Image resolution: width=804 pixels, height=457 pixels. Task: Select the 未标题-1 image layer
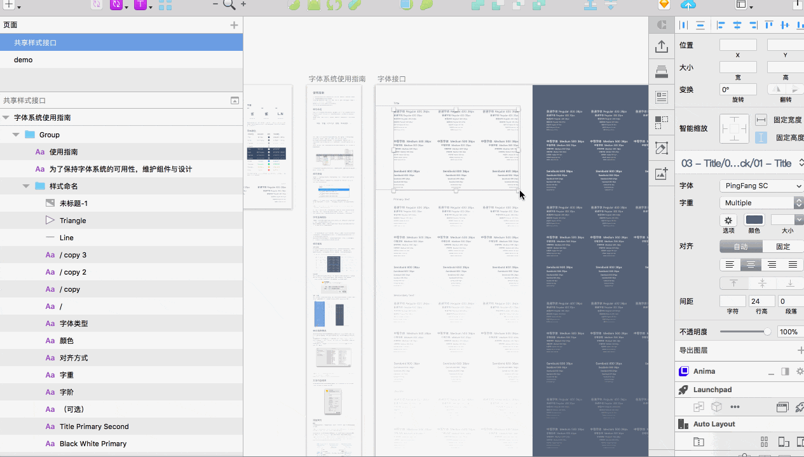(x=121, y=203)
